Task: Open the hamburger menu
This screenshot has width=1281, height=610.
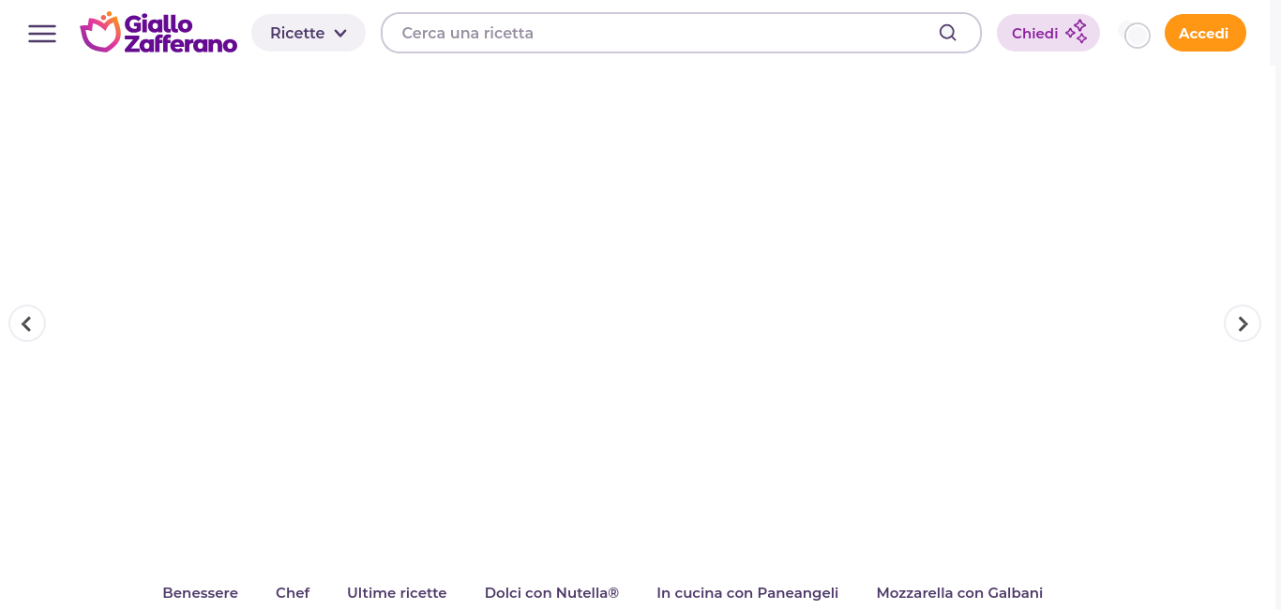Action: tap(42, 34)
